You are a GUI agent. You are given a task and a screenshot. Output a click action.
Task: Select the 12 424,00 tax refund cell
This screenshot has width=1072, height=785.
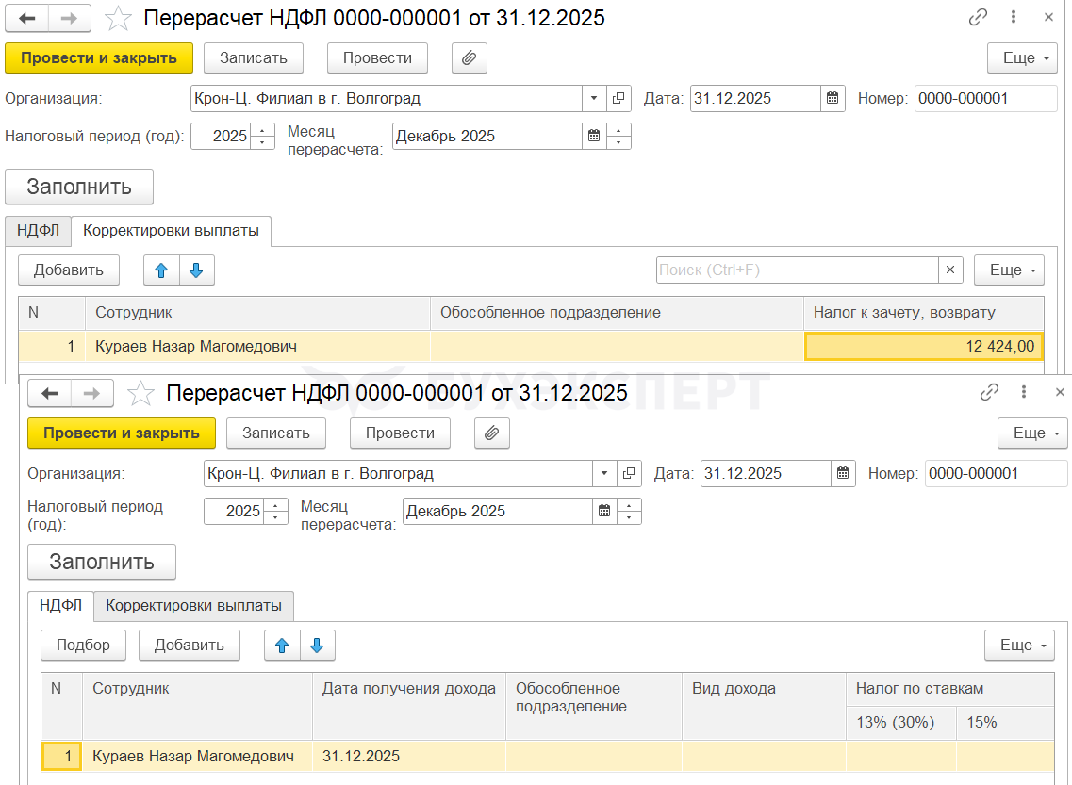(x=923, y=347)
